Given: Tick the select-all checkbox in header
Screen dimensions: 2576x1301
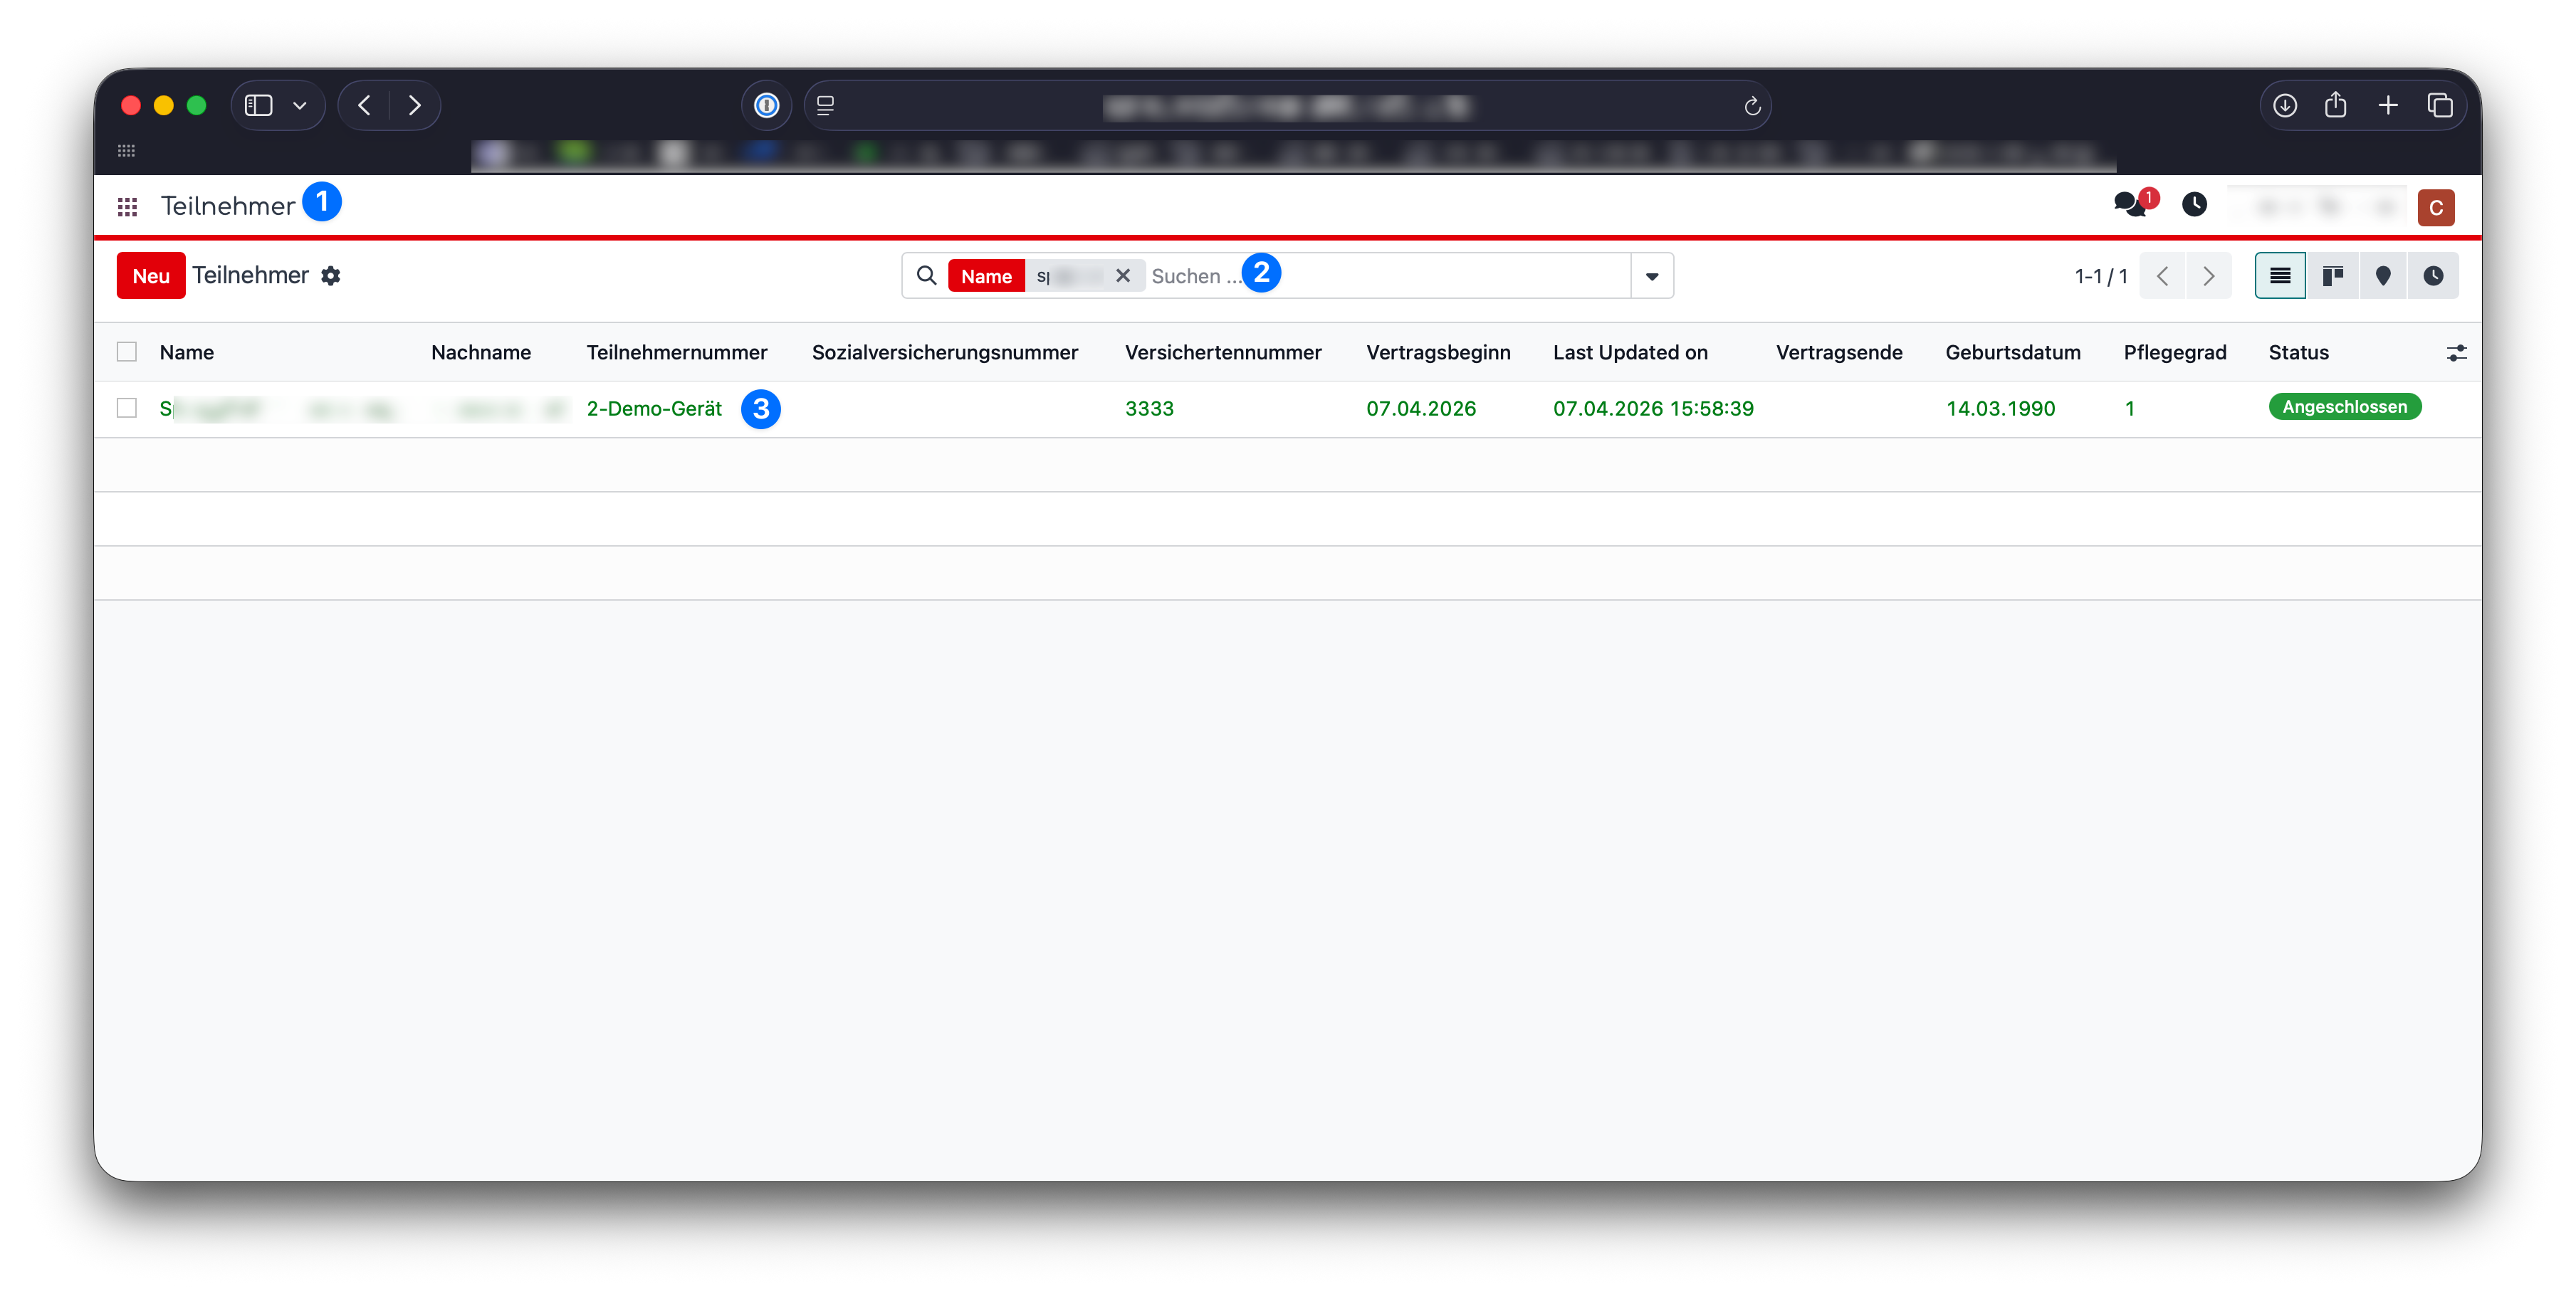Looking at the screenshot, I should click(127, 352).
